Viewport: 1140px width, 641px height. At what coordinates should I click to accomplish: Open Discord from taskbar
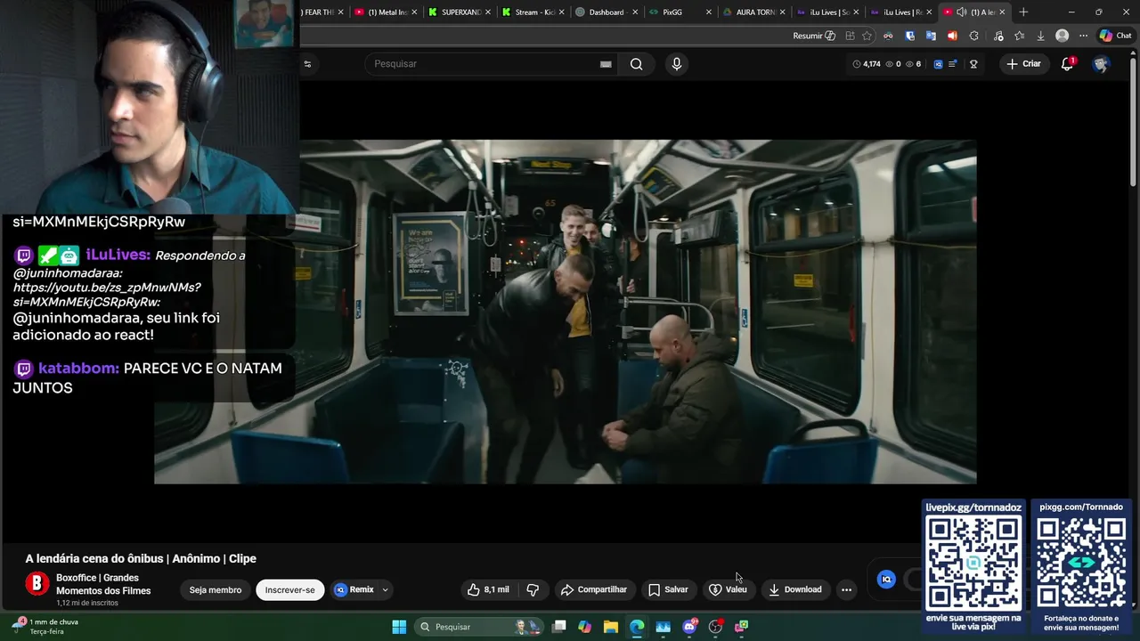(x=689, y=627)
